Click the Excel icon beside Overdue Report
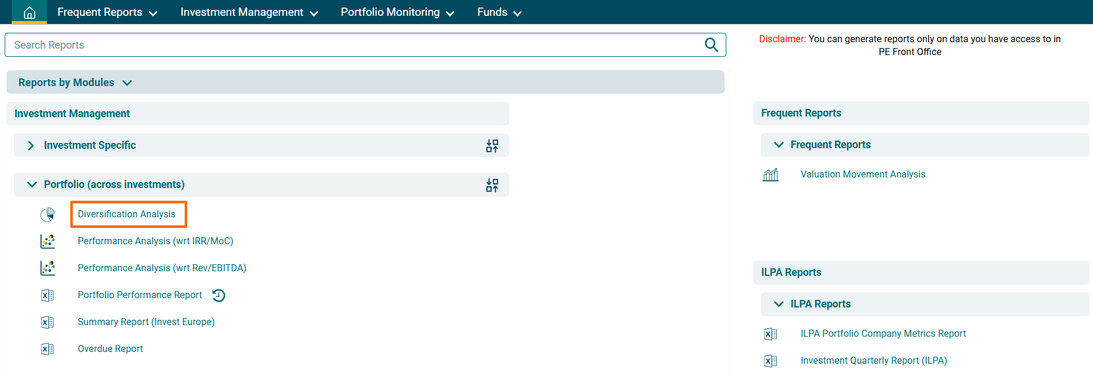This screenshot has height=376, width=1093. coord(48,349)
